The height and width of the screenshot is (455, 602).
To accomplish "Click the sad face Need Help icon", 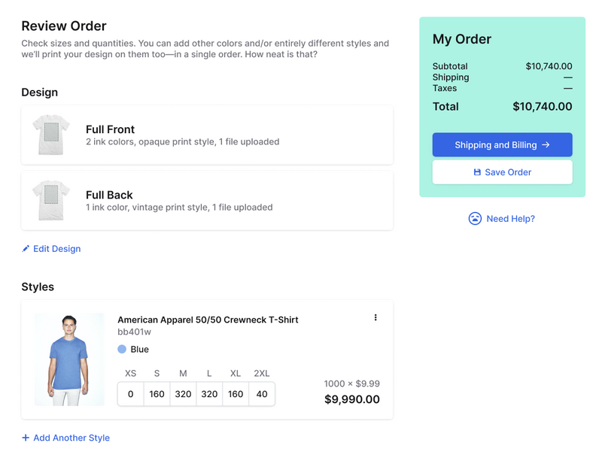I will tap(475, 219).
